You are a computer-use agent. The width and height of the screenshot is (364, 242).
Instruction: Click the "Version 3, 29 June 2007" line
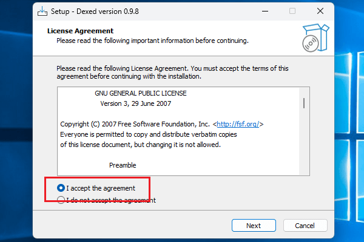point(137,103)
